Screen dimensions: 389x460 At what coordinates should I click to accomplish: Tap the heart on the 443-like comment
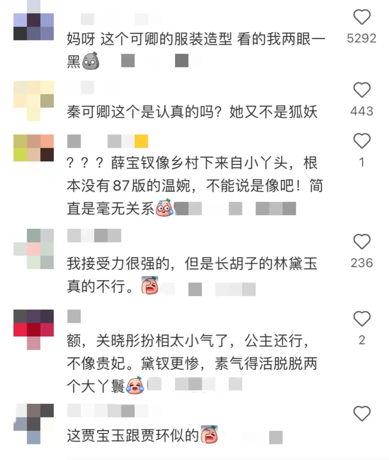[x=362, y=90]
